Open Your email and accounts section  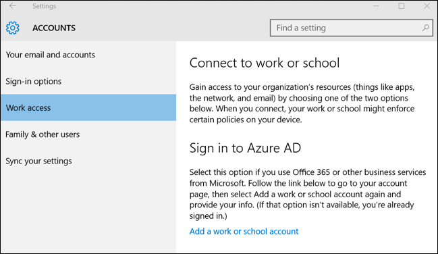(x=88, y=55)
